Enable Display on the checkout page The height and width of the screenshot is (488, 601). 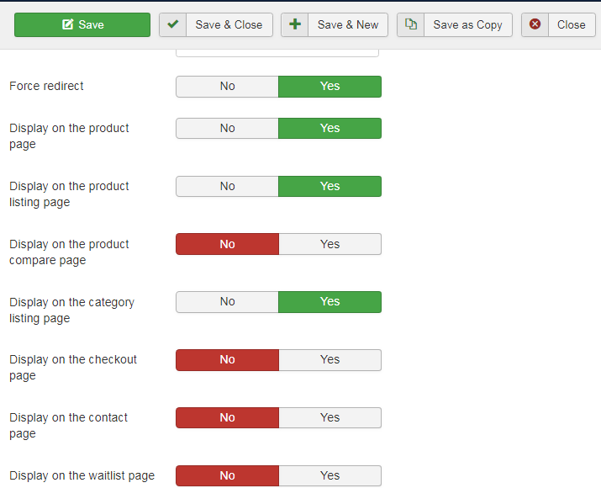[x=329, y=360]
